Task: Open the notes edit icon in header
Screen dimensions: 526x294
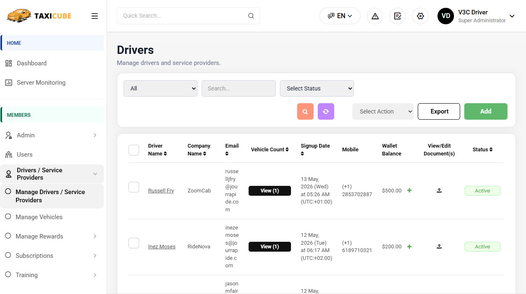Action: point(398,16)
